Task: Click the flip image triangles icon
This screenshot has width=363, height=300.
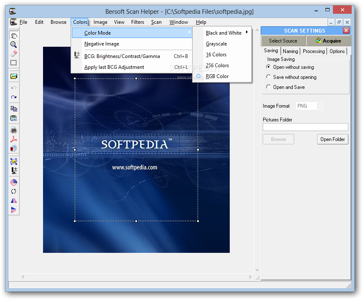Action: [x=14, y=210]
